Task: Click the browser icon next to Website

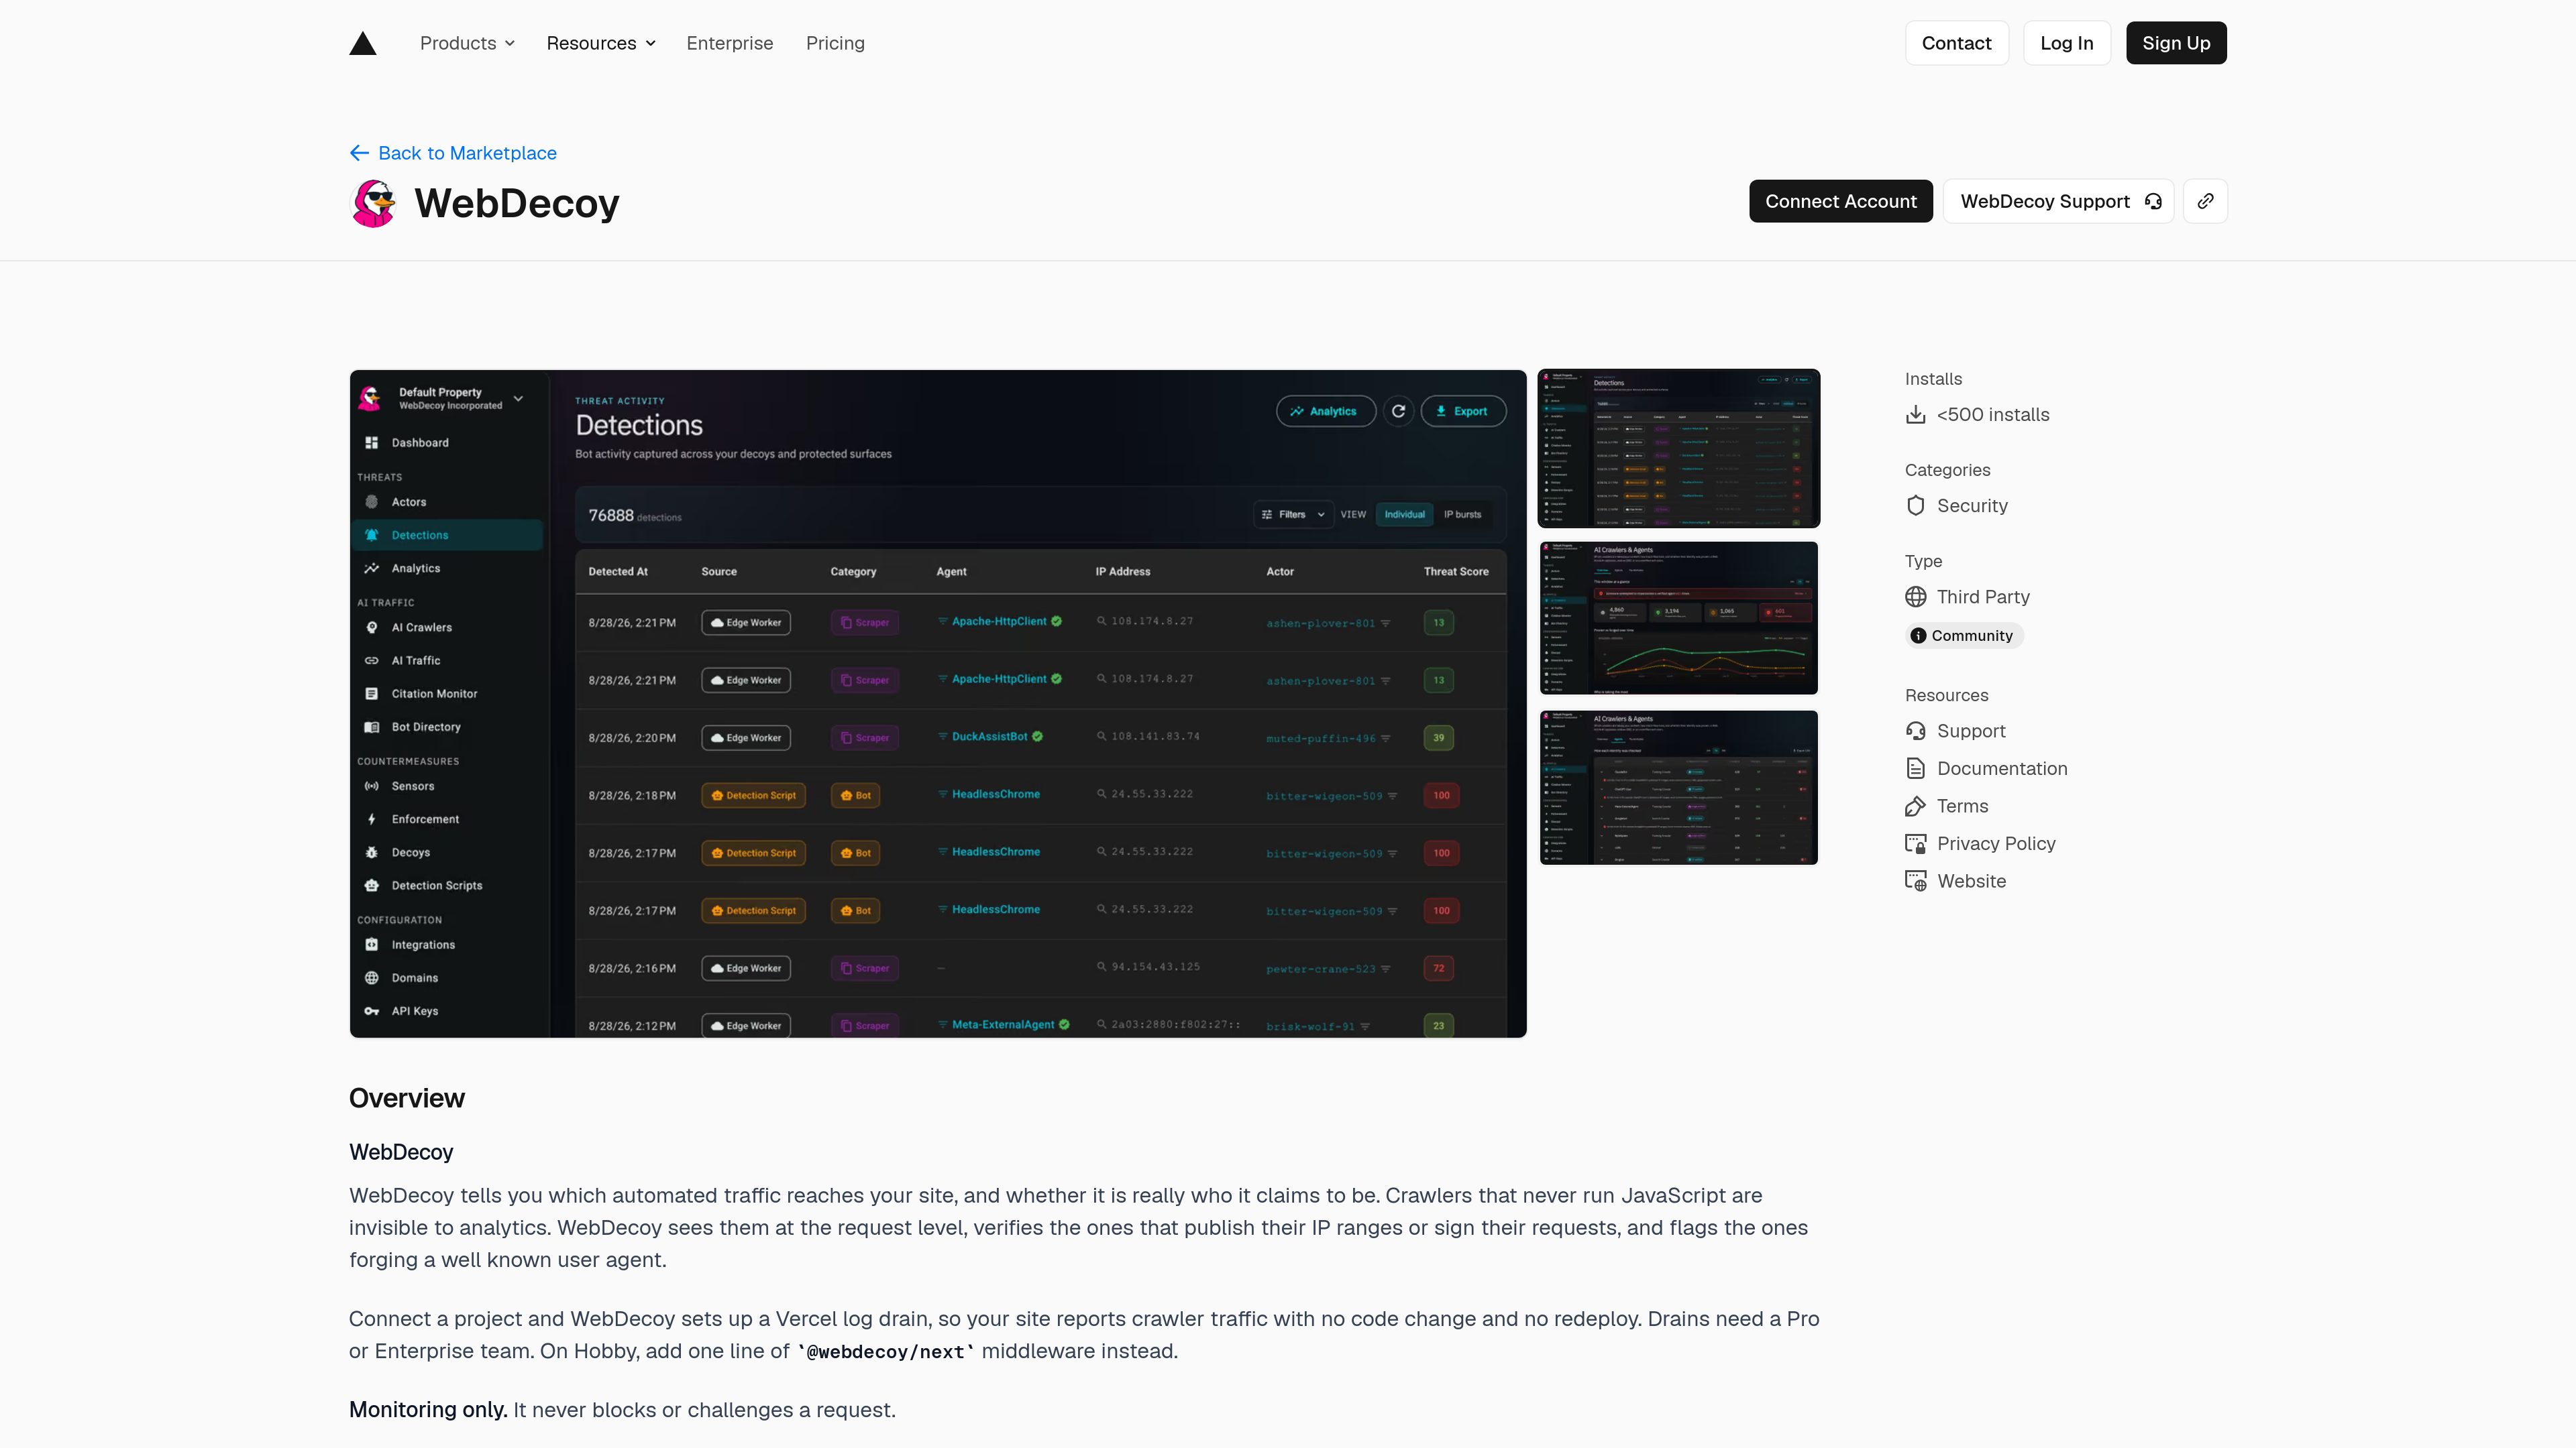Action: tap(1915, 882)
